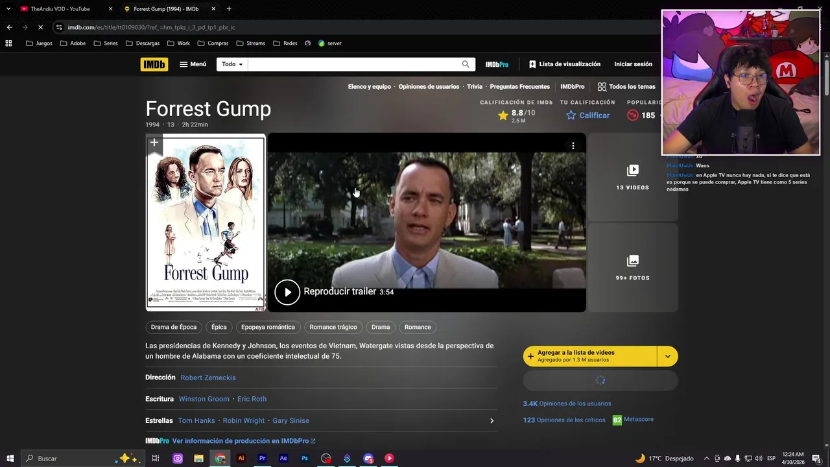Launch Adobe Illustrator from taskbar
Viewport: 830px width, 467px height.
(x=241, y=459)
